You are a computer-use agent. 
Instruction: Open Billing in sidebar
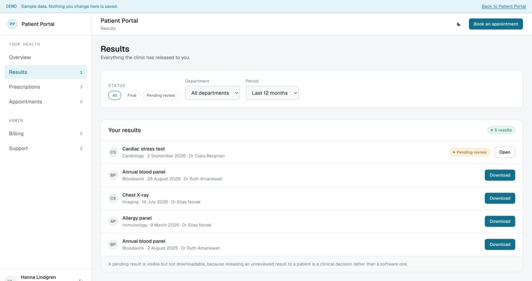click(x=46, y=134)
